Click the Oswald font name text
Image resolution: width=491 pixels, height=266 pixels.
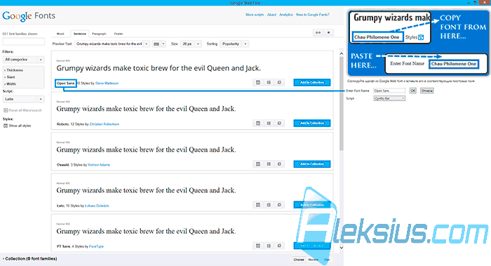(x=62, y=165)
